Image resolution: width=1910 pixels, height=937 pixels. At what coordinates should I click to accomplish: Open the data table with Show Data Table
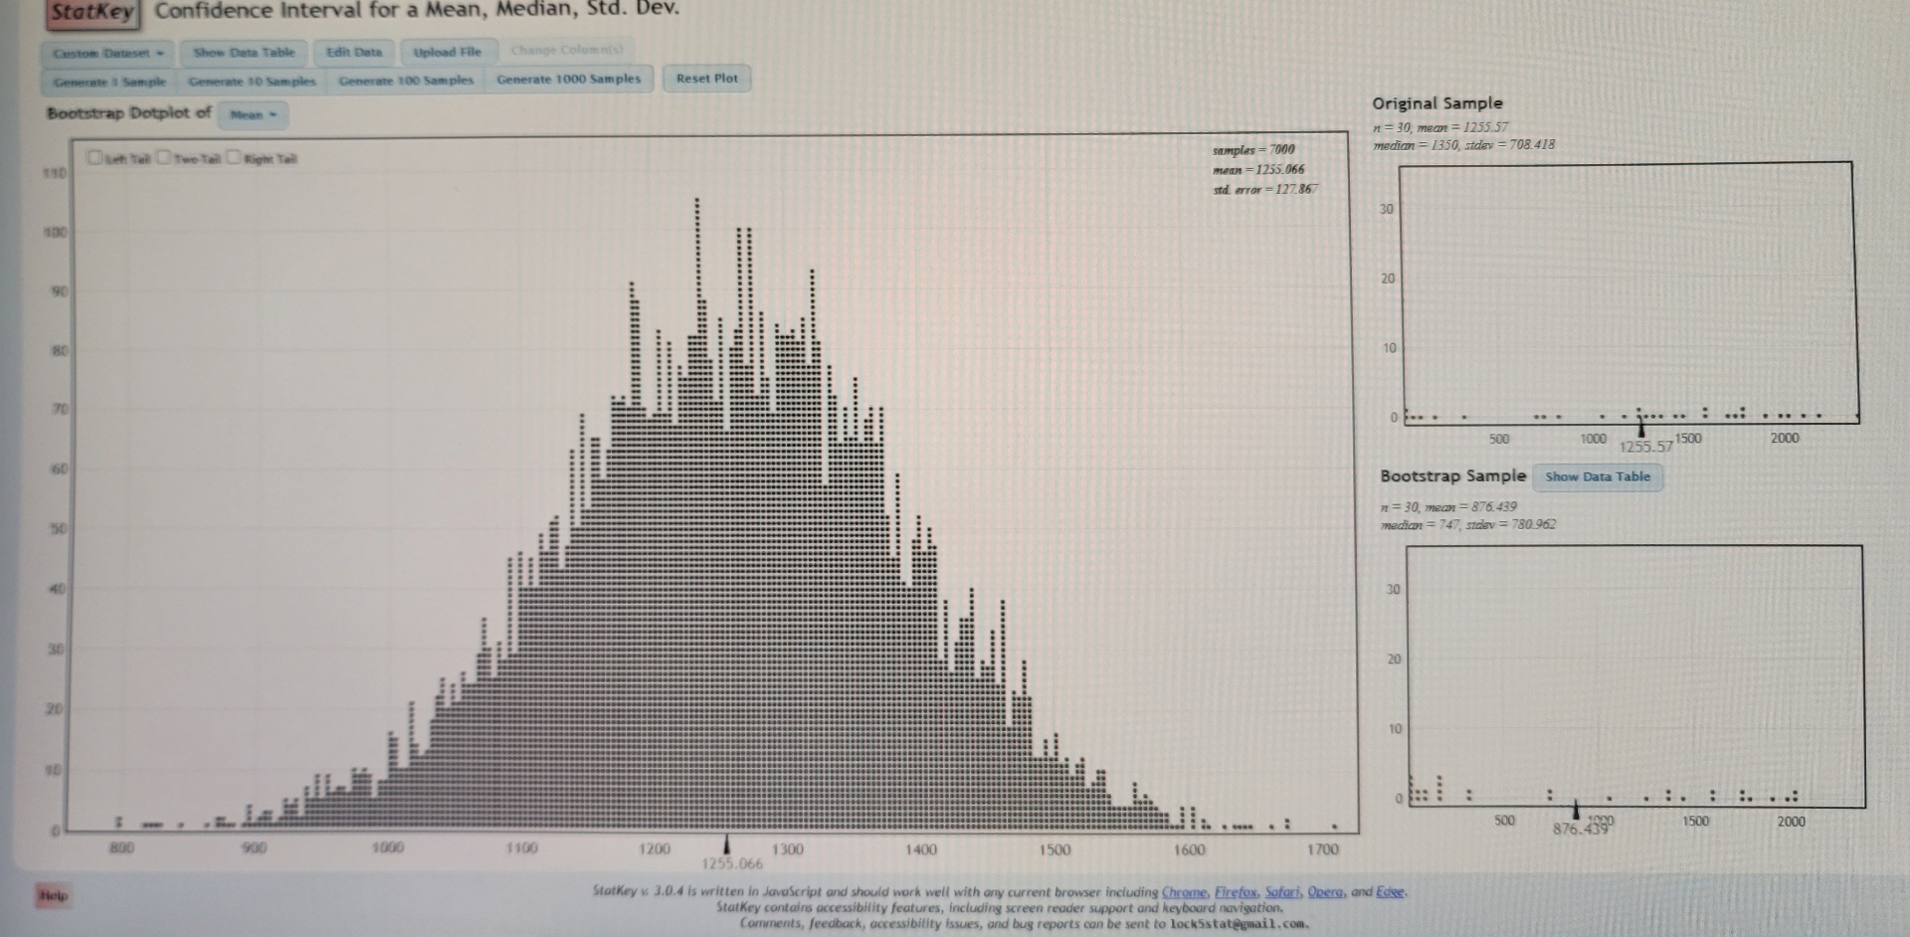(x=246, y=53)
